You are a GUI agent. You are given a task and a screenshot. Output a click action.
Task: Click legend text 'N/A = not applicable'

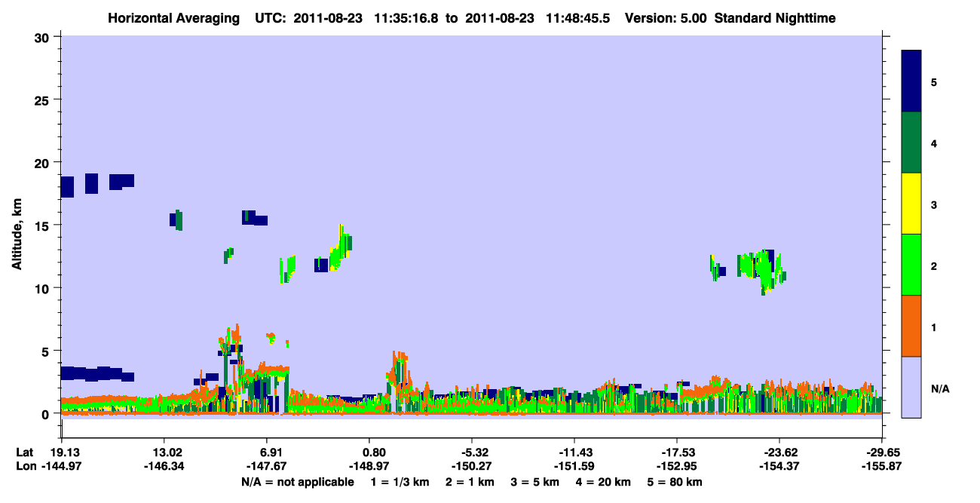[x=298, y=482]
